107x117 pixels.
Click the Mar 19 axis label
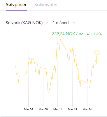click(73, 109)
